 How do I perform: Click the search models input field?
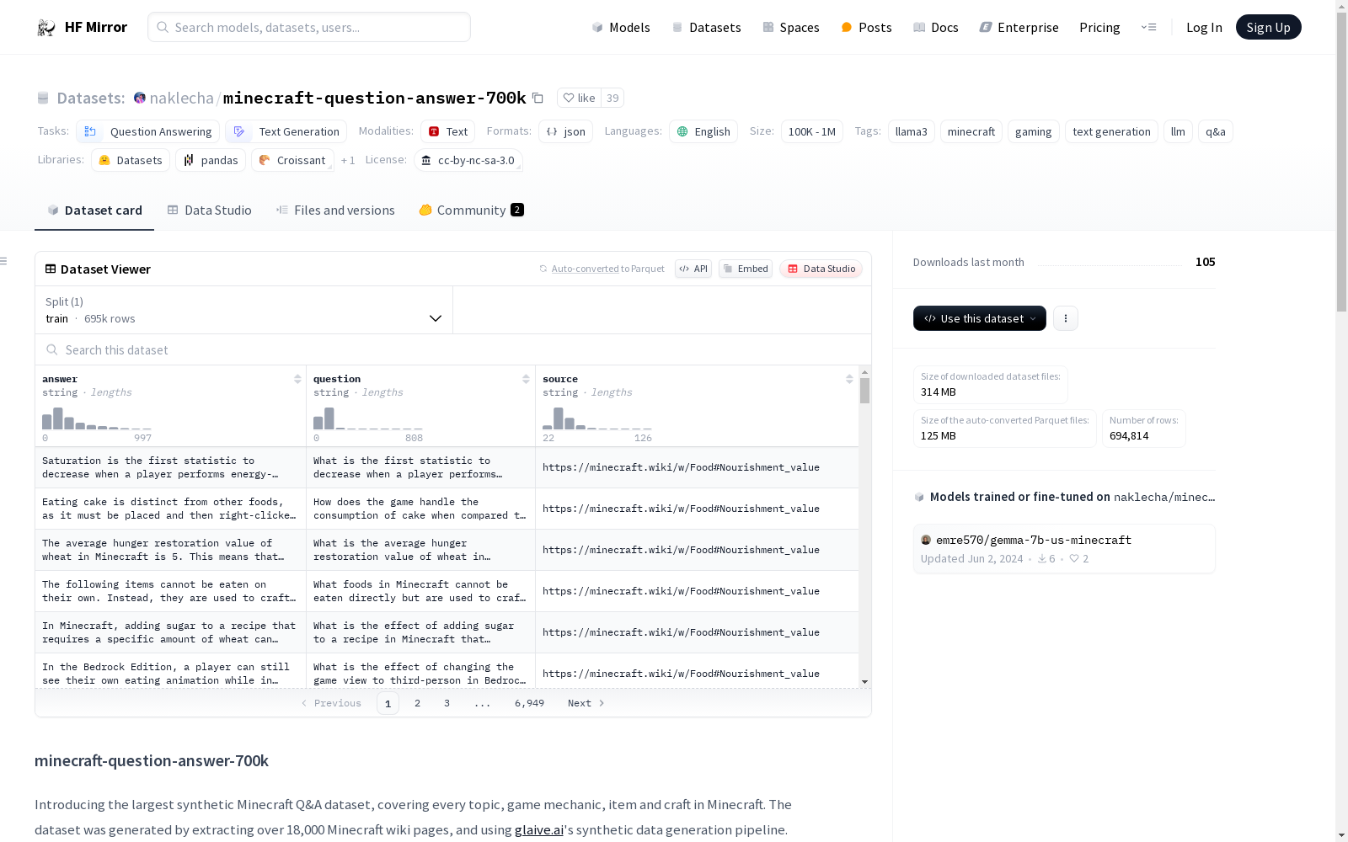coord(309,27)
